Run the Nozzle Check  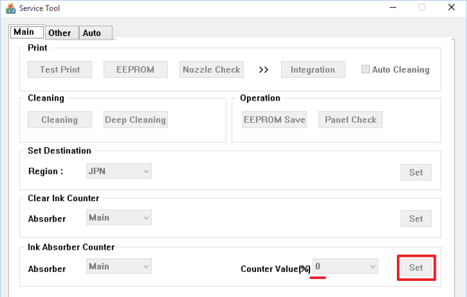(211, 69)
